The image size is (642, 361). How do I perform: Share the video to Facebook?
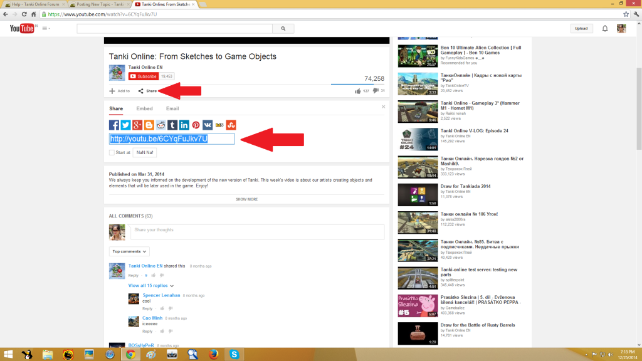click(114, 125)
